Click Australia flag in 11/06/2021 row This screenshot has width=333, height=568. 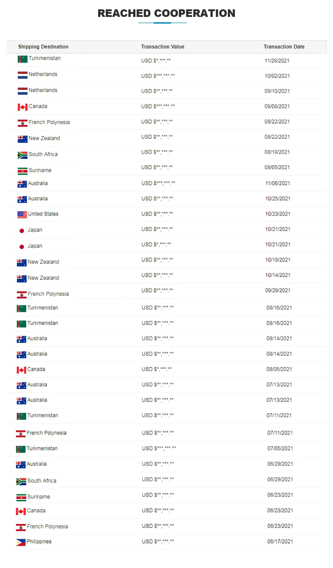22,184
